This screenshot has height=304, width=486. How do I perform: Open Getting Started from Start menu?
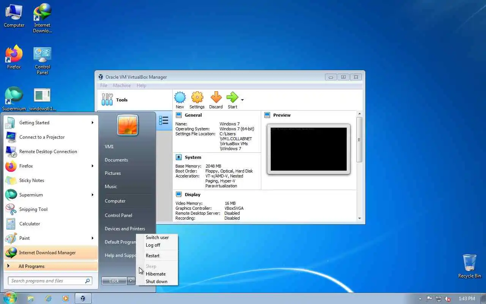click(x=51, y=123)
